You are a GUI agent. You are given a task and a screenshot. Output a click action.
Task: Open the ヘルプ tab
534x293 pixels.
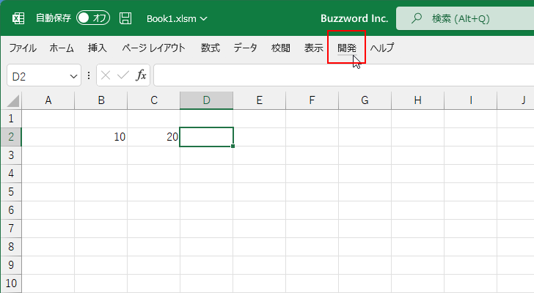382,48
